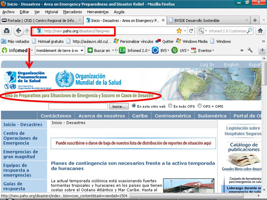Open Sudamérica navigation link
This screenshot has width=267, height=200.
(x=212, y=116)
